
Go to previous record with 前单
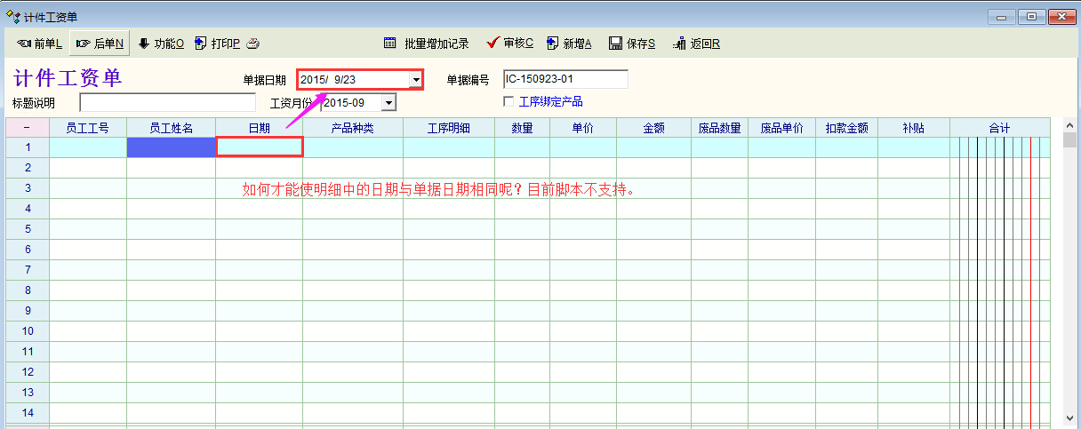coord(39,44)
